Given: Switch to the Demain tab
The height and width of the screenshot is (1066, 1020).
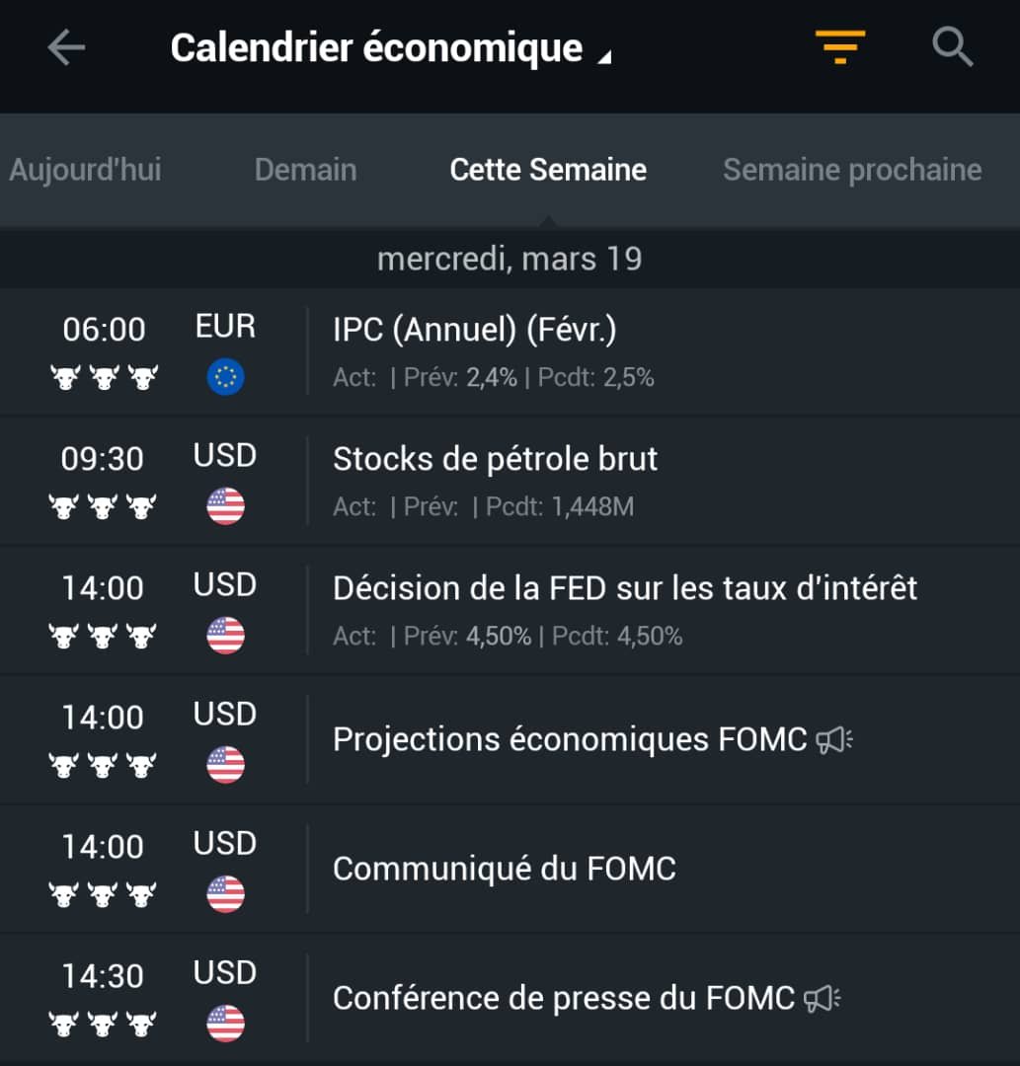Looking at the screenshot, I should (x=305, y=170).
